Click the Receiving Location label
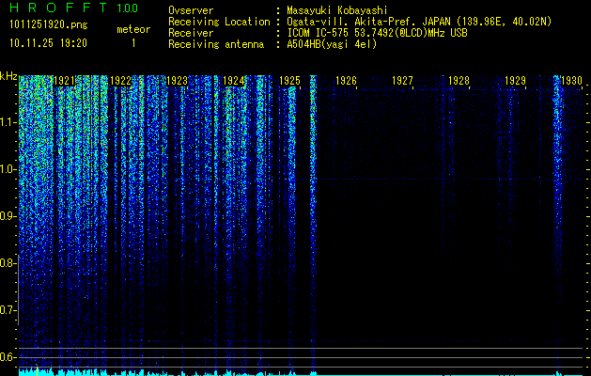The image size is (591, 376). (x=219, y=22)
